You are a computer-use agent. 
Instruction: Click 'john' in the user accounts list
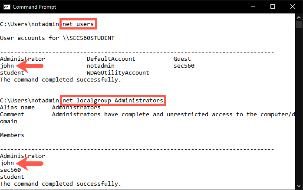pyautogui.click(x=7, y=66)
